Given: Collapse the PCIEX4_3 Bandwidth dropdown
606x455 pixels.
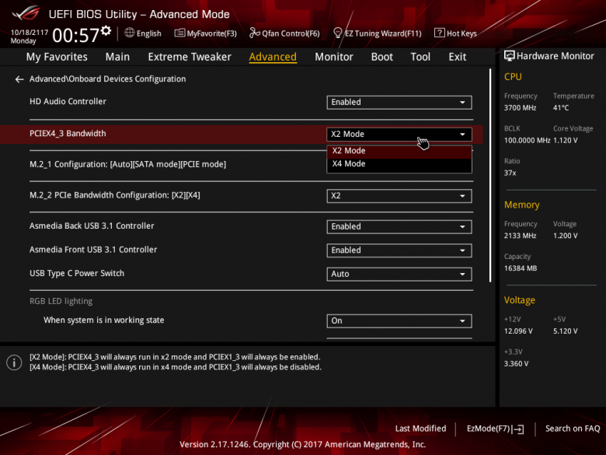Looking at the screenshot, I should pos(399,135).
